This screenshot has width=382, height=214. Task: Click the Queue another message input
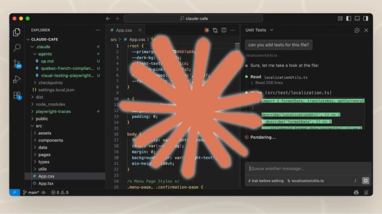tap(308, 169)
